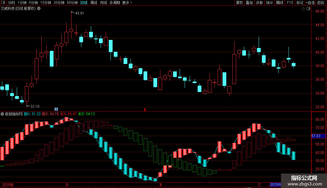Click the 长K: 55.47 indicator value
Viewport: 327px width, 188px height.
[68, 114]
